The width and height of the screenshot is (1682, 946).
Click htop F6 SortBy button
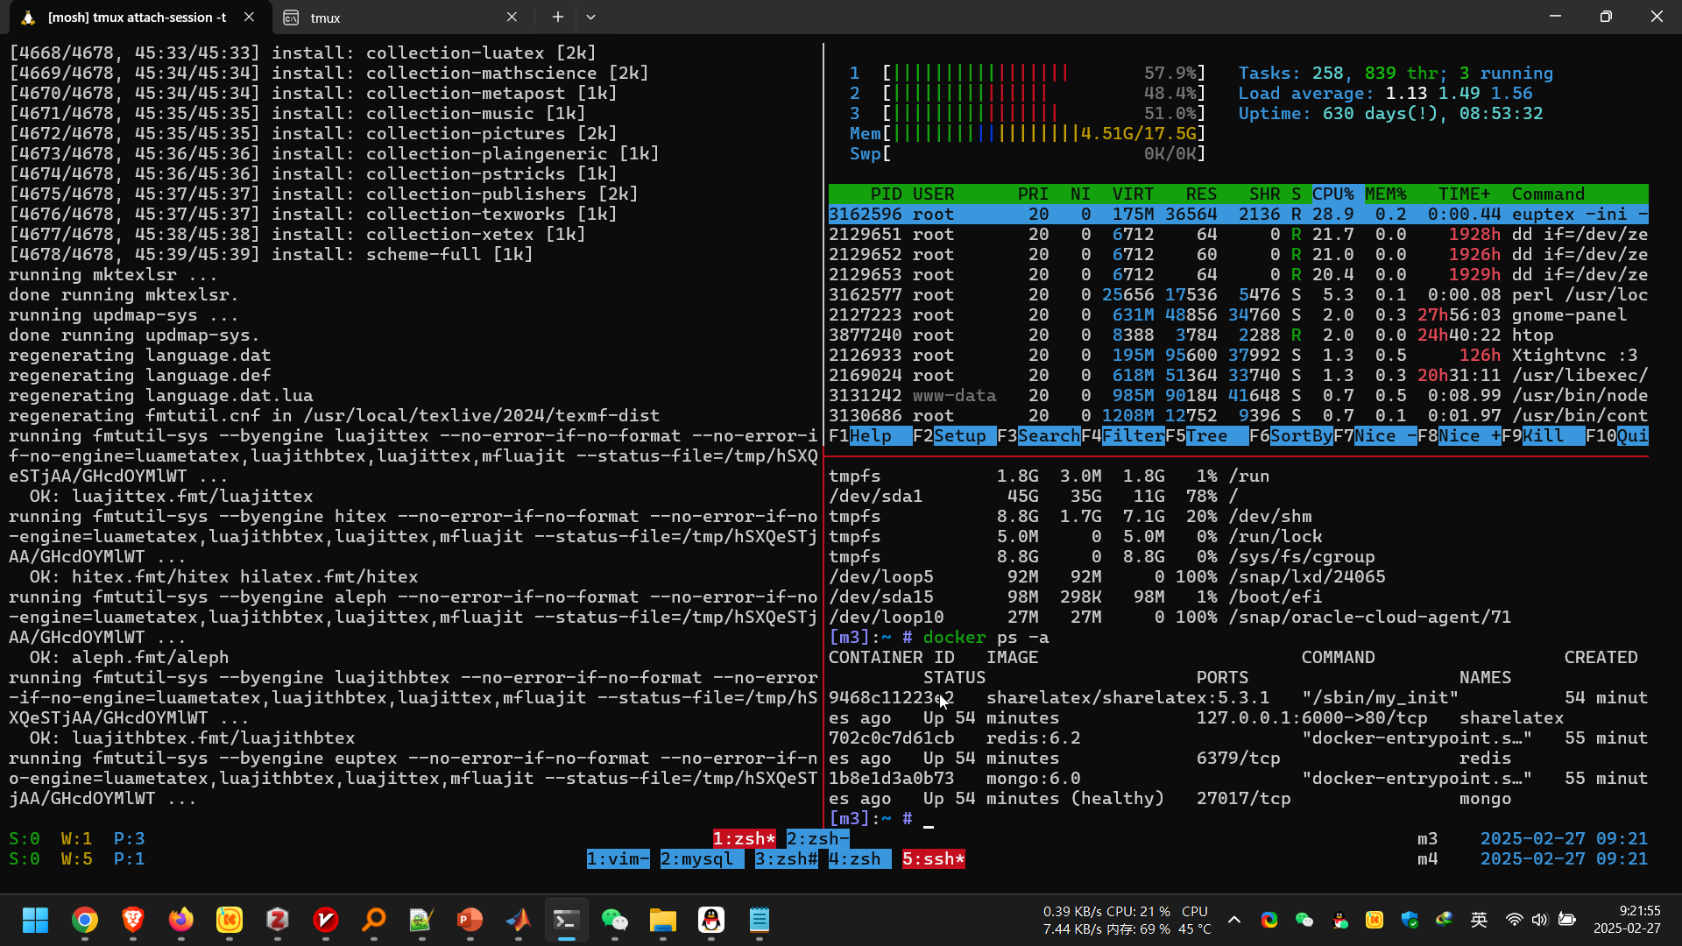coord(1290,436)
